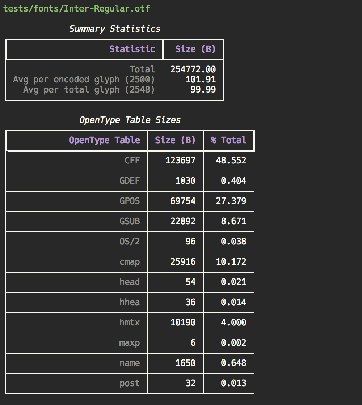Select the OpenType Table column header
362x405 pixels.
(104, 140)
